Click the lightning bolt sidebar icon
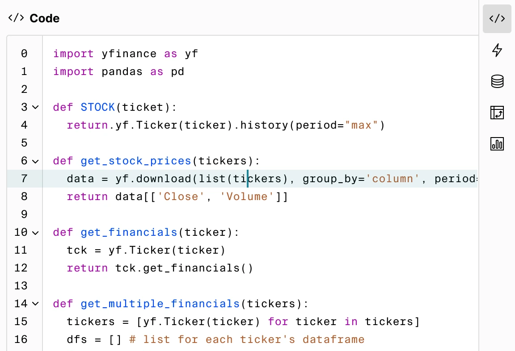The width and height of the screenshot is (515, 351). coord(497,50)
